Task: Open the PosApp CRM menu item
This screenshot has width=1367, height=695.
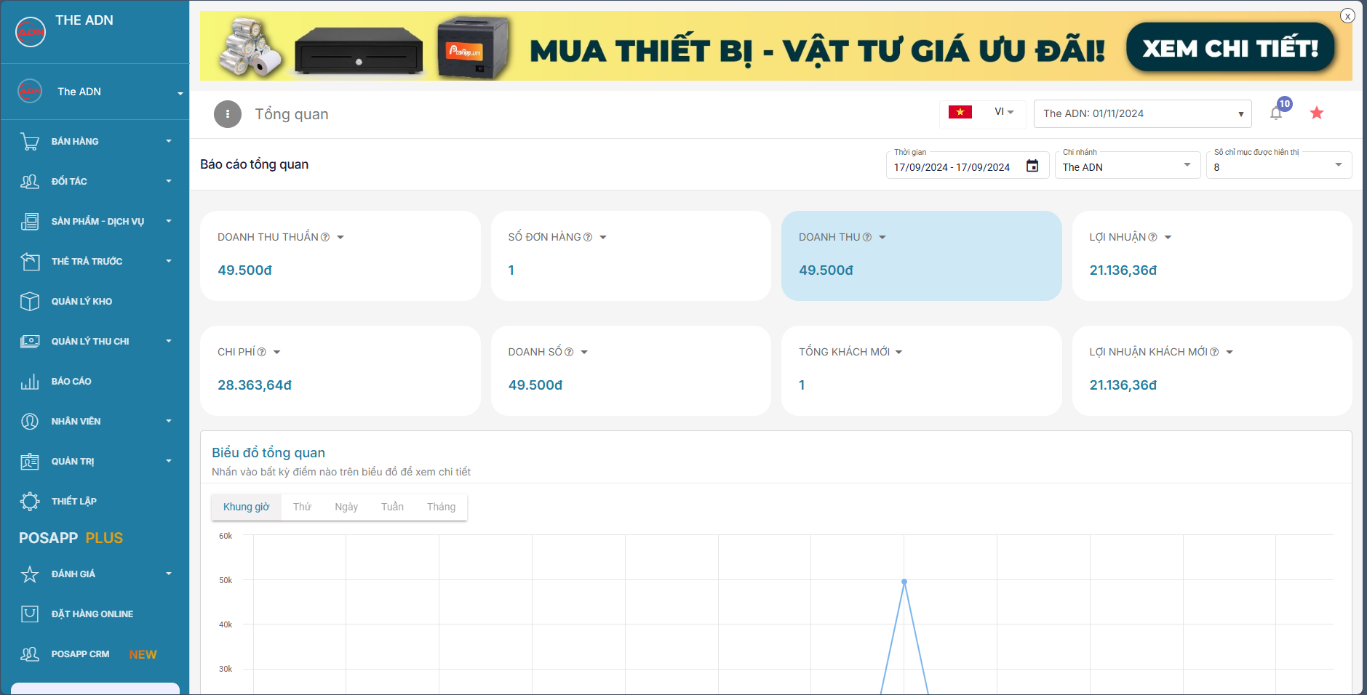Action: [x=95, y=654]
